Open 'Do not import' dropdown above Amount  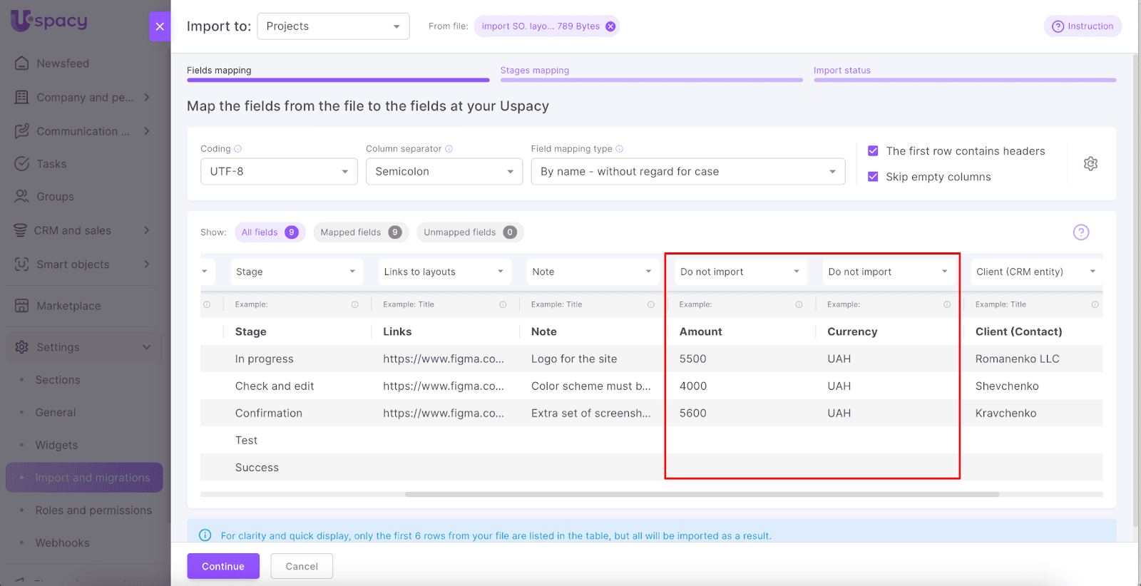click(740, 272)
